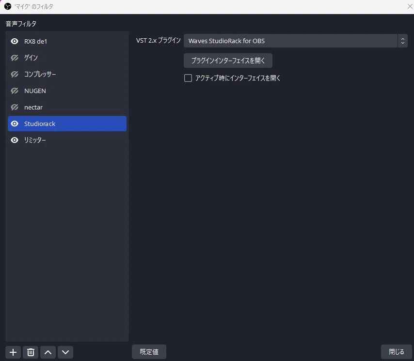Hide the リミッター filter
The width and height of the screenshot is (414, 361).
(15, 140)
